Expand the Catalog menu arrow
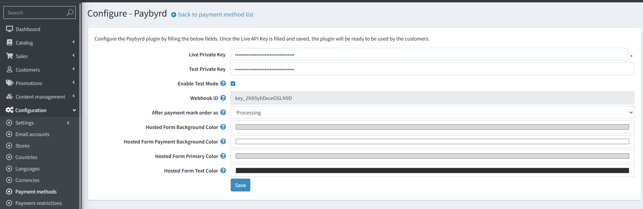The width and height of the screenshot is (643, 209). click(73, 42)
